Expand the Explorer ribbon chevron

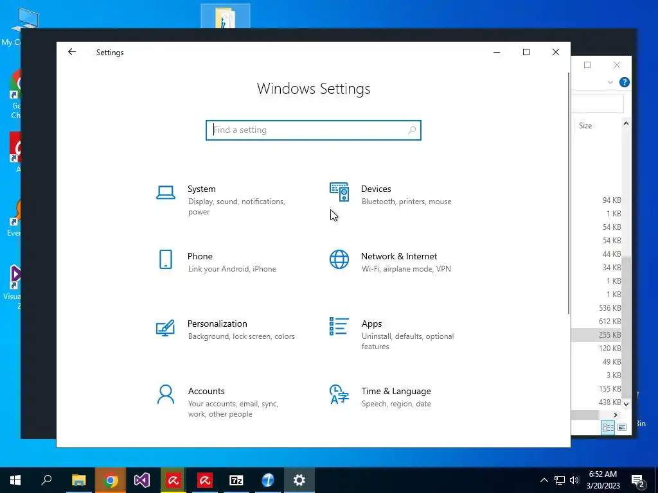click(x=610, y=82)
